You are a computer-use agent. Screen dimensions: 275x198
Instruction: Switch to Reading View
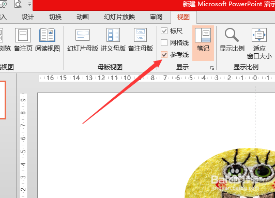pyautogui.click(x=48, y=40)
